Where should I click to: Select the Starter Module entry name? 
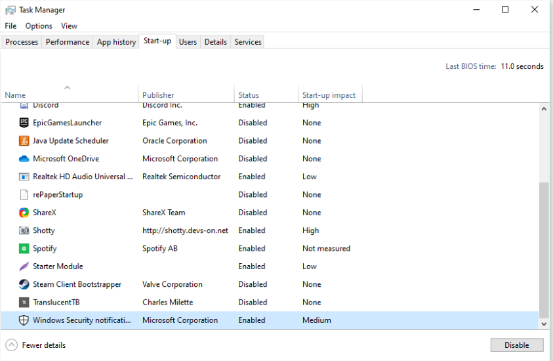pyautogui.click(x=58, y=266)
